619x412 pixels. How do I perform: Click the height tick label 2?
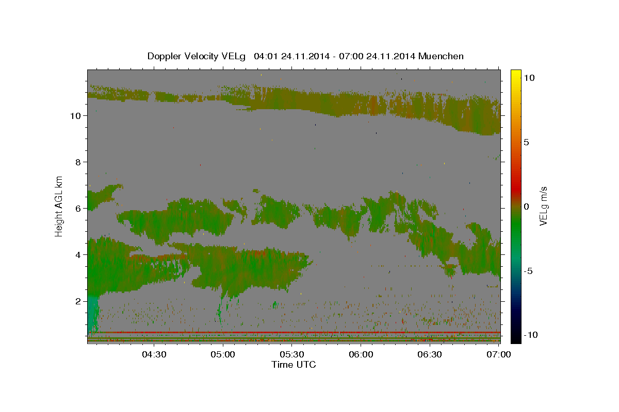(x=78, y=301)
